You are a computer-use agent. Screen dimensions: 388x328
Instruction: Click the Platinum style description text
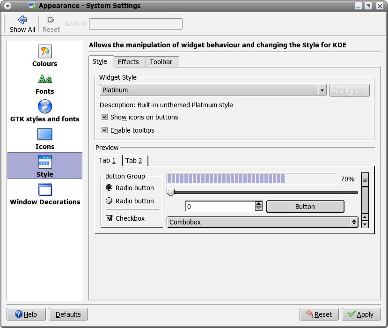[x=166, y=105]
